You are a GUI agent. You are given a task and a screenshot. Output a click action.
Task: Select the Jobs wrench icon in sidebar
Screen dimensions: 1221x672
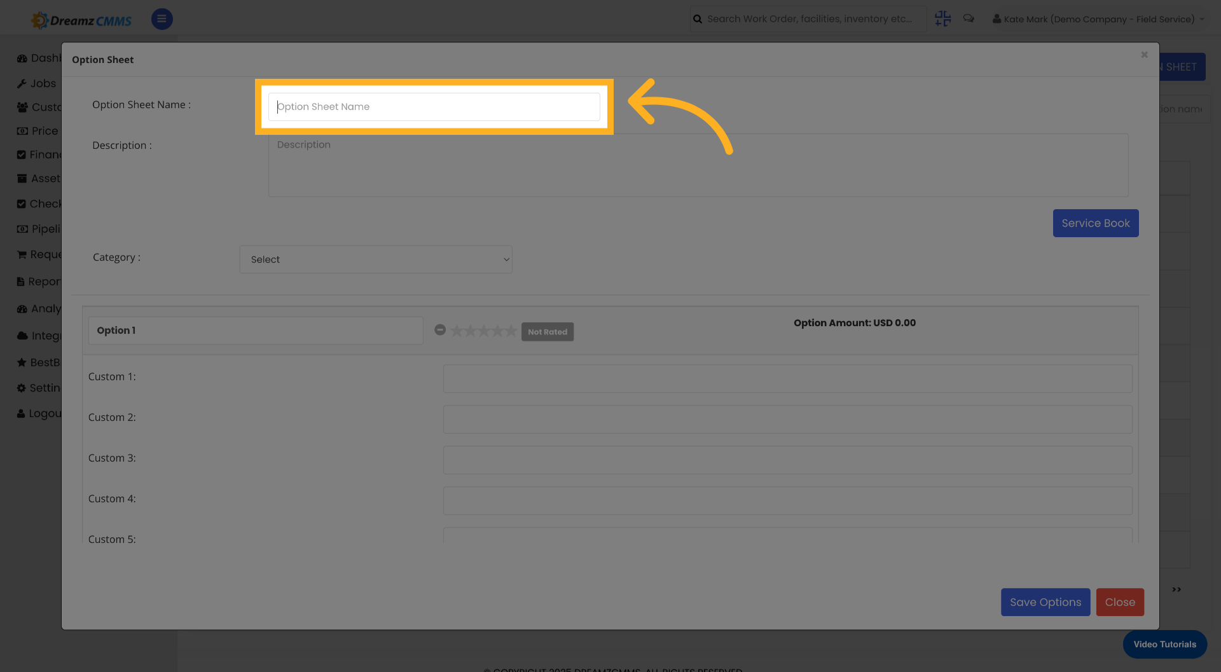(x=21, y=83)
